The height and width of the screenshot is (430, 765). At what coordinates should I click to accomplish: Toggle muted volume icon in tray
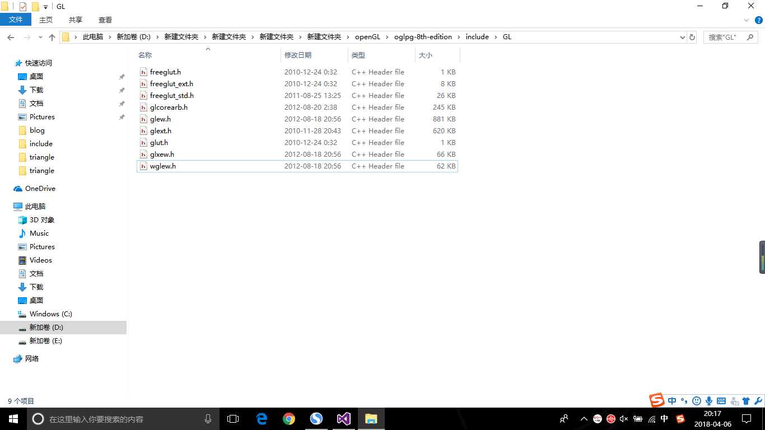click(624, 419)
